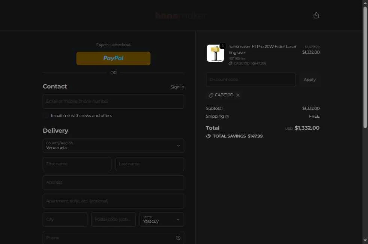Image resolution: width=368 pixels, height=244 pixels.
Task: Click the CABE10D (-$147.99) line under product
Action: (247, 63)
